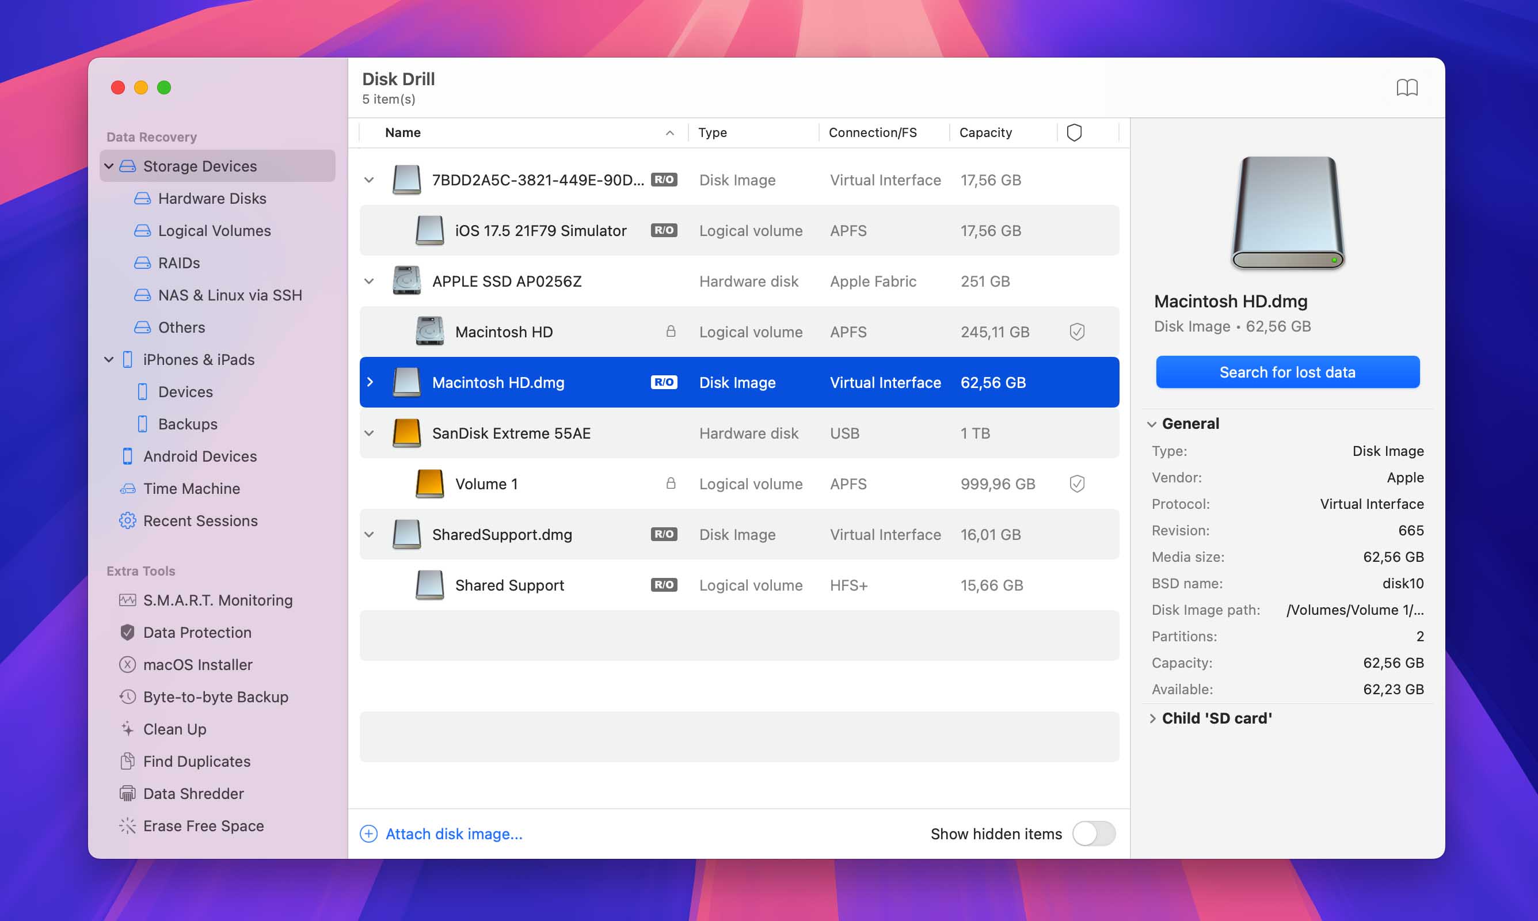Expand the Macintosh HD.dmg row
Viewport: 1538px width, 921px height.
point(370,382)
